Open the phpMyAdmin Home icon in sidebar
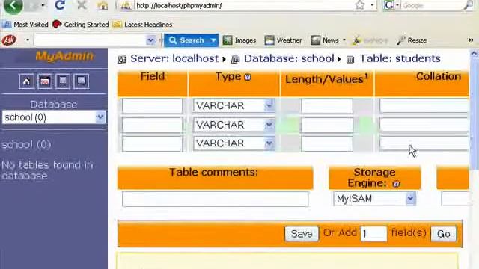This screenshot has height=269, width=479. point(26,81)
